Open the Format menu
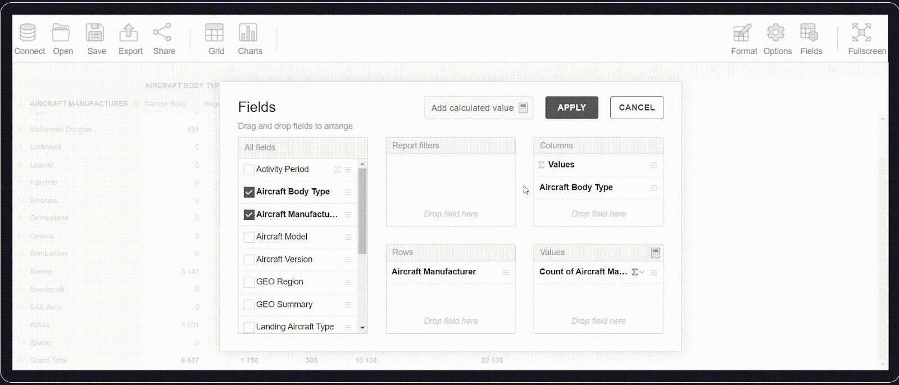 click(743, 39)
